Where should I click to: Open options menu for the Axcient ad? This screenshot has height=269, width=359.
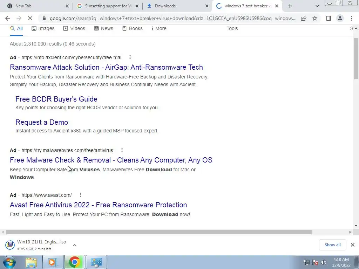click(130, 57)
